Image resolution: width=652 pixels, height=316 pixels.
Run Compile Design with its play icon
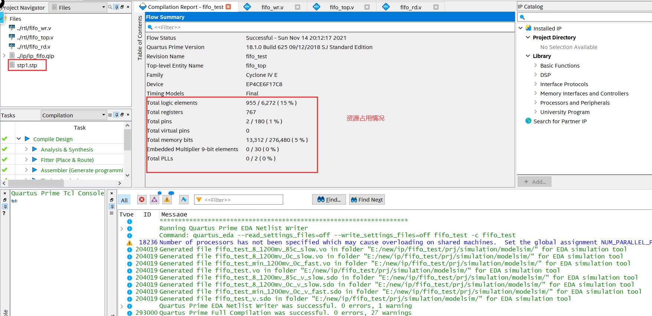tap(27, 139)
